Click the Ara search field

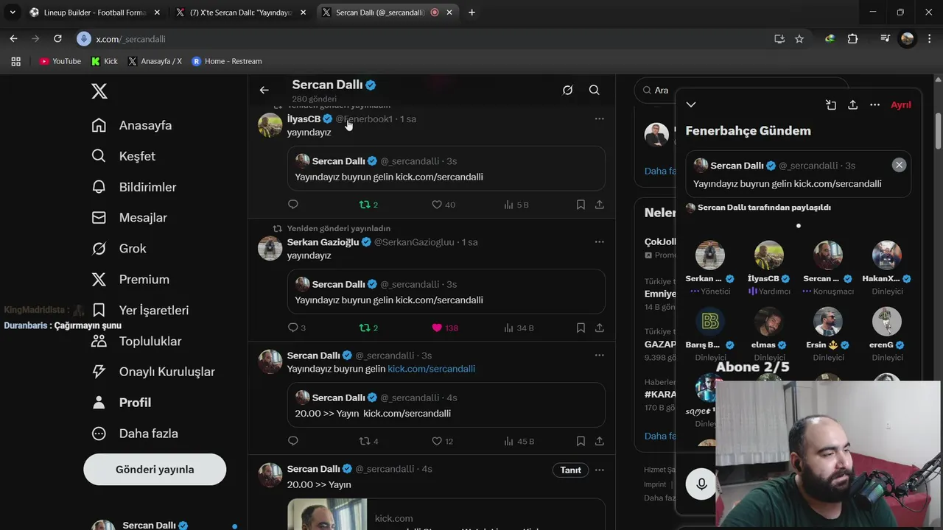click(x=740, y=90)
